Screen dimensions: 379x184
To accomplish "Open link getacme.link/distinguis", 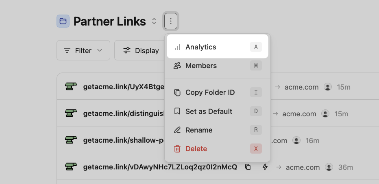I will (124, 113).
